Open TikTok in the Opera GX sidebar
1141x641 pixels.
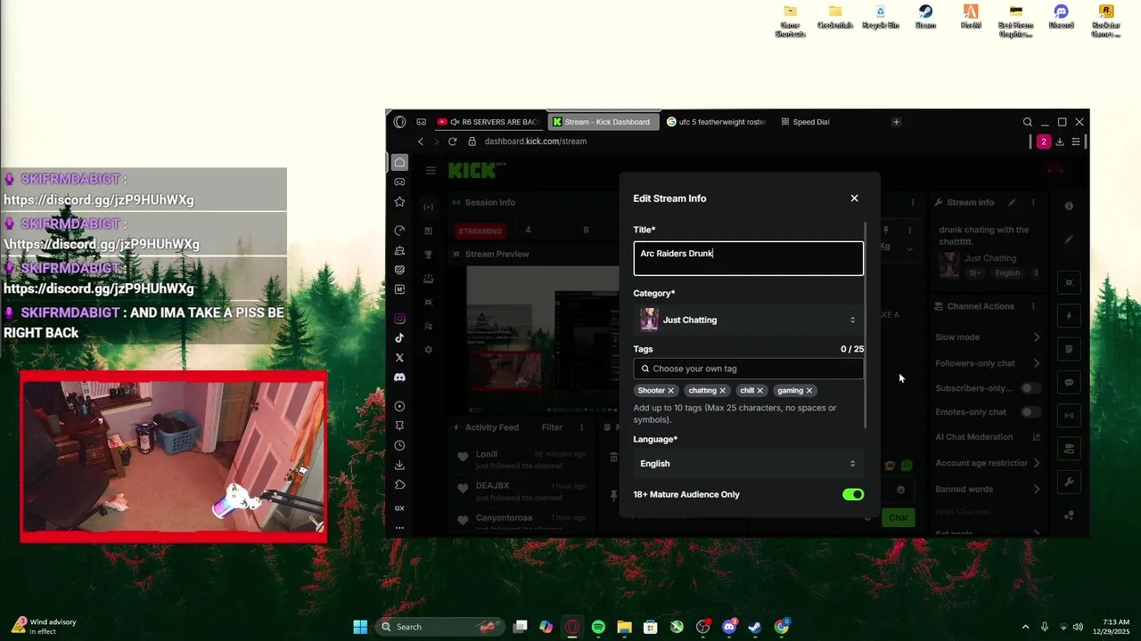pyautogui.click(x=399, y=338)
